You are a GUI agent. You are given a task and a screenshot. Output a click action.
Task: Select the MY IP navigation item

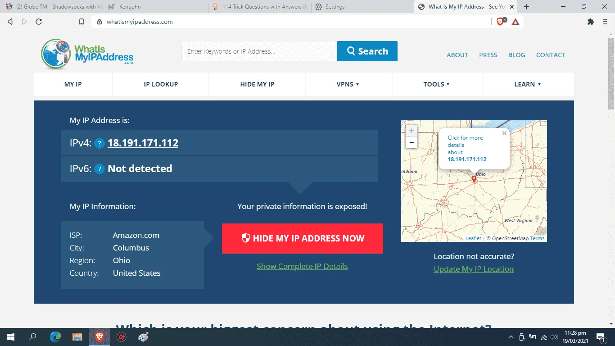[x=73, y=84]
